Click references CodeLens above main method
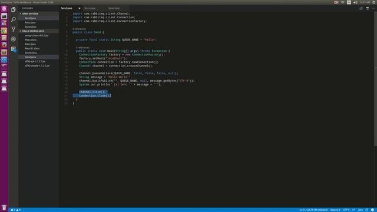Viewport: 377px width, 212px height. tap(82, 48)
